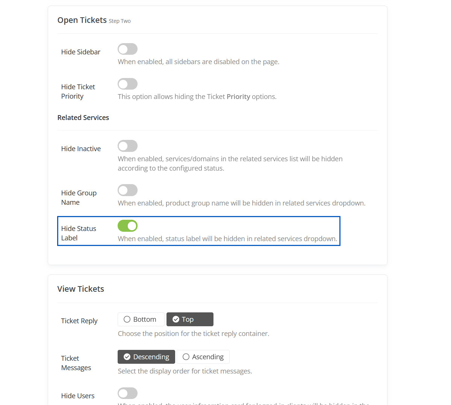Click the Related Services subheading
This screenshot has height=405, width=451.
pyautogui.click(x=83, y=118)
